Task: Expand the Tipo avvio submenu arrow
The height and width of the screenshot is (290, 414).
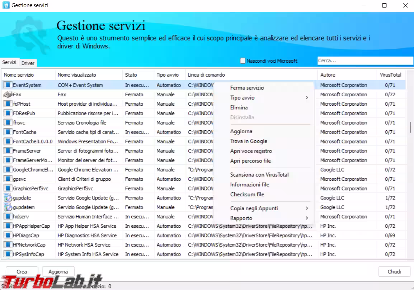Action: [x=307, y=98]
